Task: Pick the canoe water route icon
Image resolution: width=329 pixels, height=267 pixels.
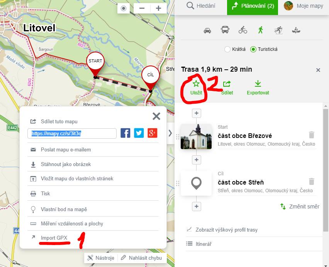Action: (x=296, y=30)
